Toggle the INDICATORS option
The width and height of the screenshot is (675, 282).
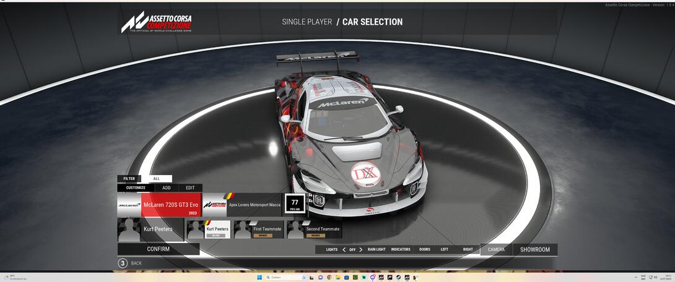401,249
